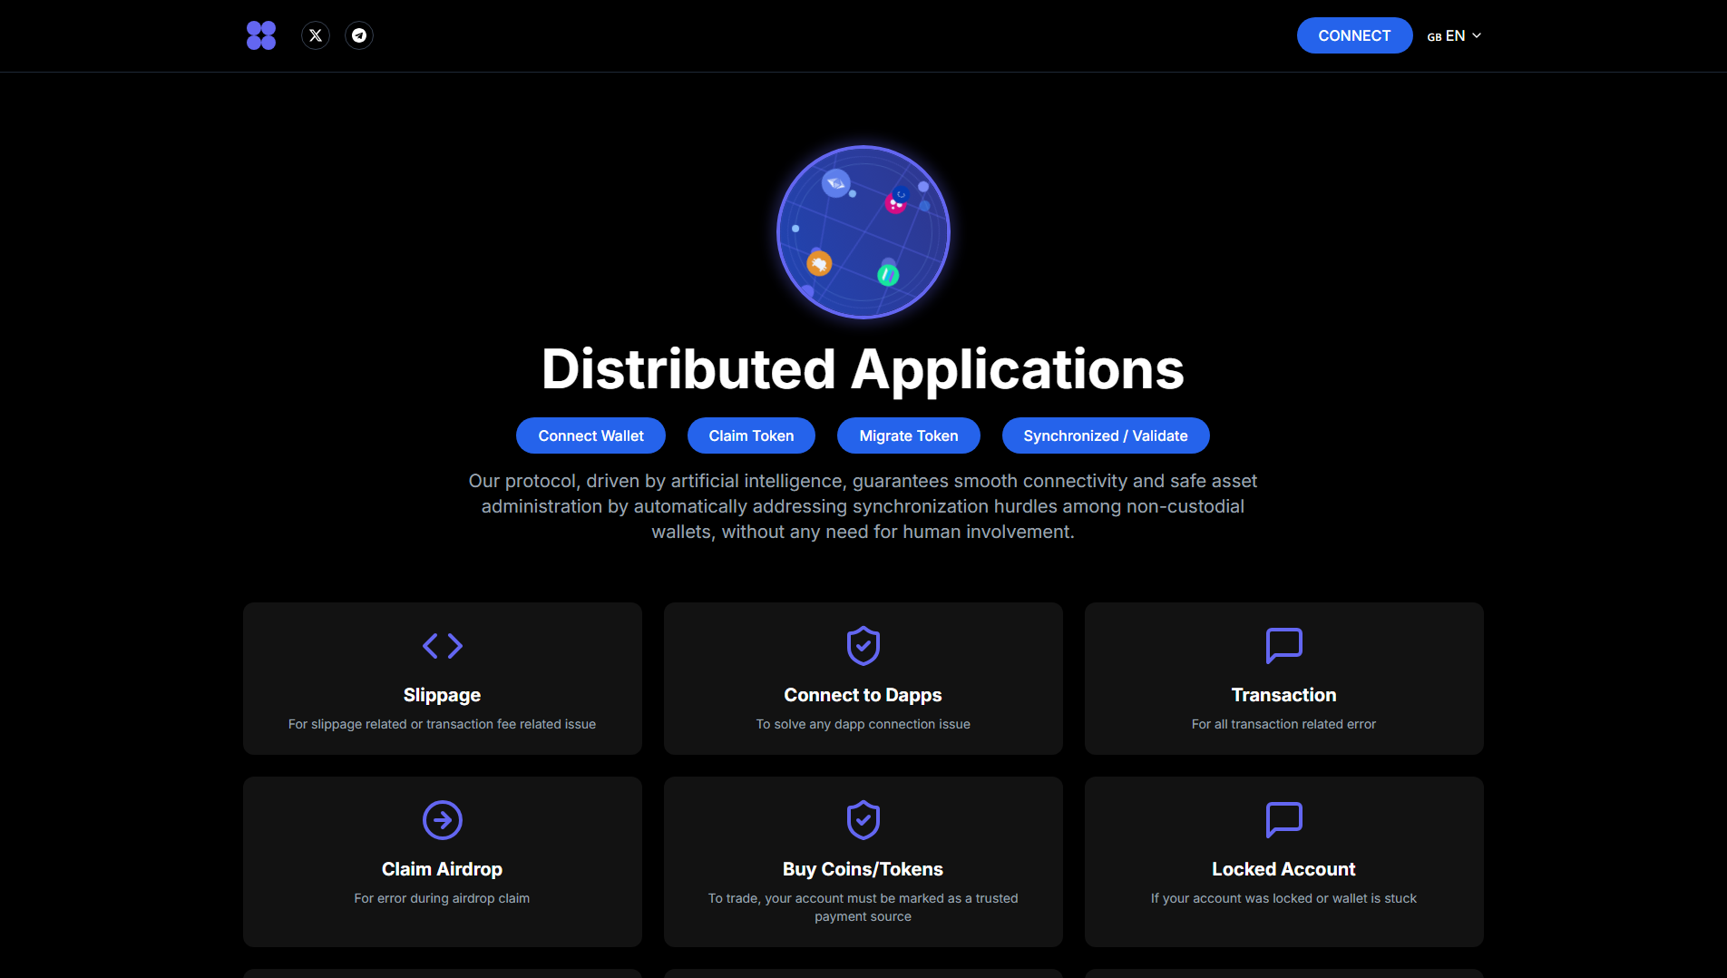Click the Slippage code brackets icon
Viewport: 1727px width, 978px height.
443,646
